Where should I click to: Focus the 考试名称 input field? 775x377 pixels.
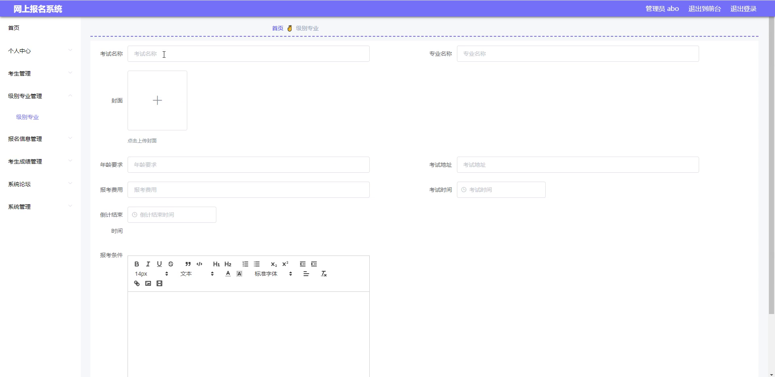click(249, 54)
